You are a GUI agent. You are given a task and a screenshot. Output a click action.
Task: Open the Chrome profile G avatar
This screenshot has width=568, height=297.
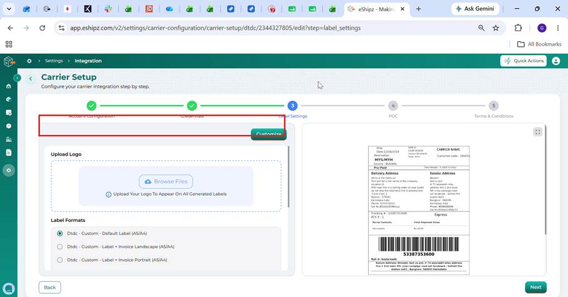pos(542,28)
